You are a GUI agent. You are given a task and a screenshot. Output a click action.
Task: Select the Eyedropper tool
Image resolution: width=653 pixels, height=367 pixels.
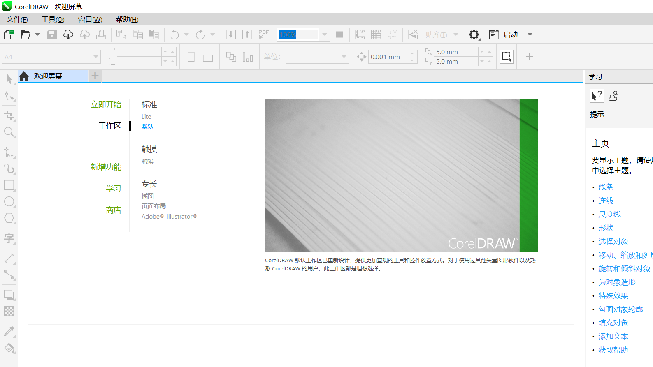coord(9,331)
